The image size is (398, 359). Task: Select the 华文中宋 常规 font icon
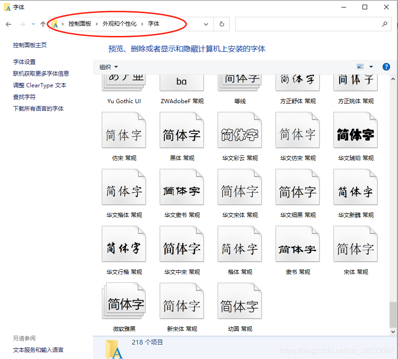182,244
